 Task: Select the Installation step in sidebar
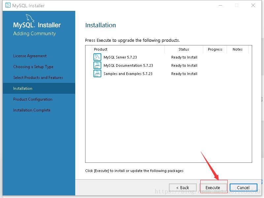39,88
